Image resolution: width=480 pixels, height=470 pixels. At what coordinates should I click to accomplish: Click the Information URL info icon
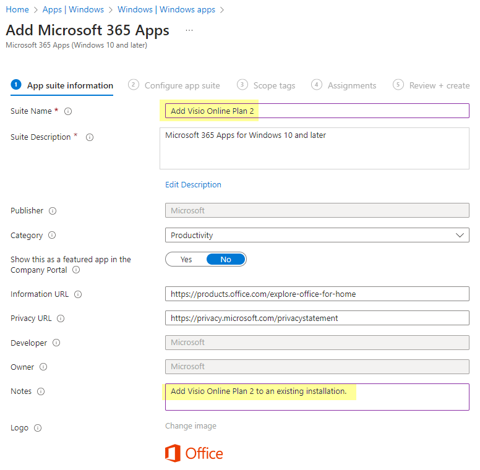tap(78, 294)
